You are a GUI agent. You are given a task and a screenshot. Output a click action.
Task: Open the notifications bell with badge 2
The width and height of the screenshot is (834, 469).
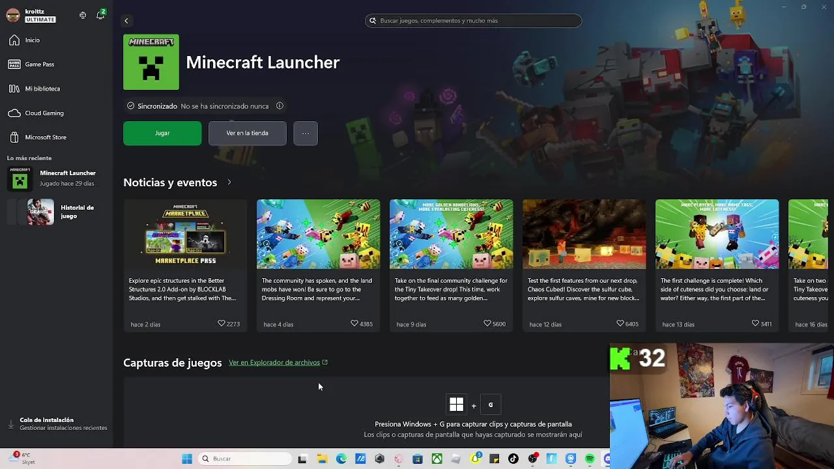tap(100, 15)
